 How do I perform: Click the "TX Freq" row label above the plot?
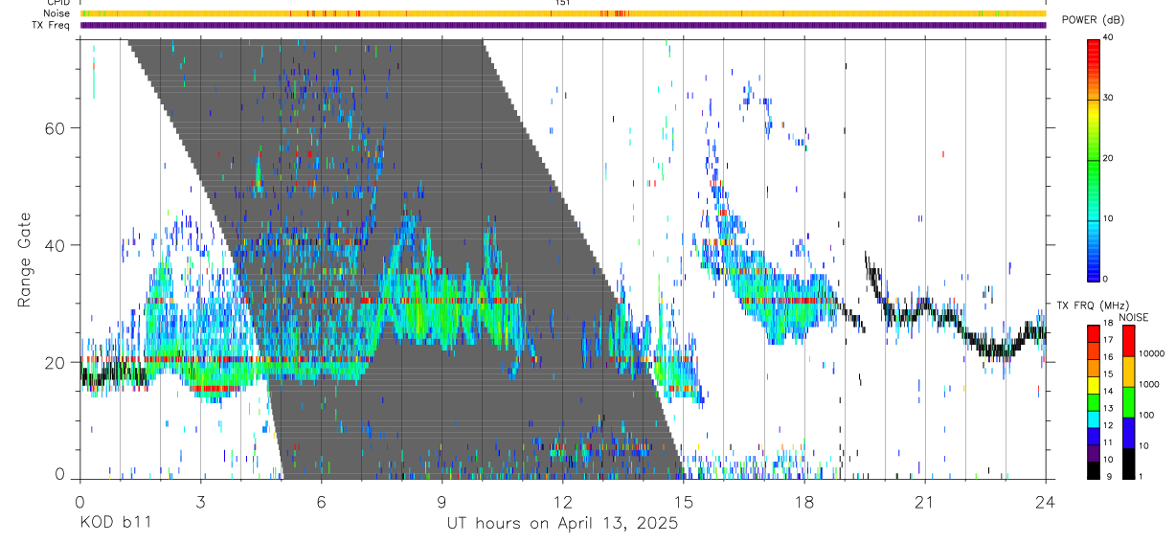click(x=53, y=25)
